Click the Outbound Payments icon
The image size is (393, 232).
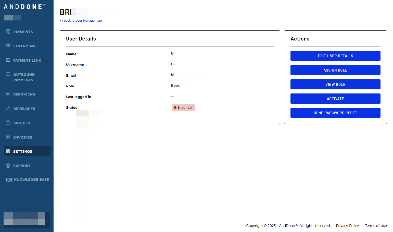pyautogui.click(x=8, y=74)
